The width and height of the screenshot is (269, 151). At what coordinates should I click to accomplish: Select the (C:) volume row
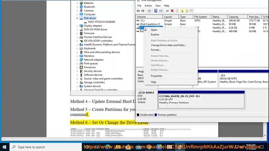point(202,21)
